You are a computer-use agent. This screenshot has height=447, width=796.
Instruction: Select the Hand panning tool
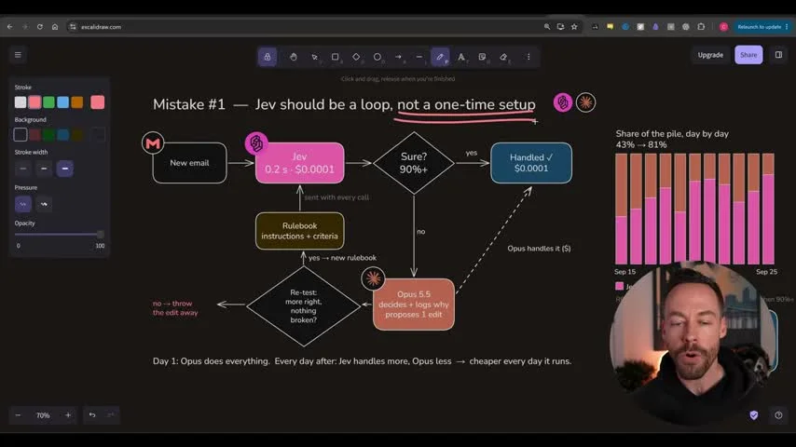coord(294,57)
